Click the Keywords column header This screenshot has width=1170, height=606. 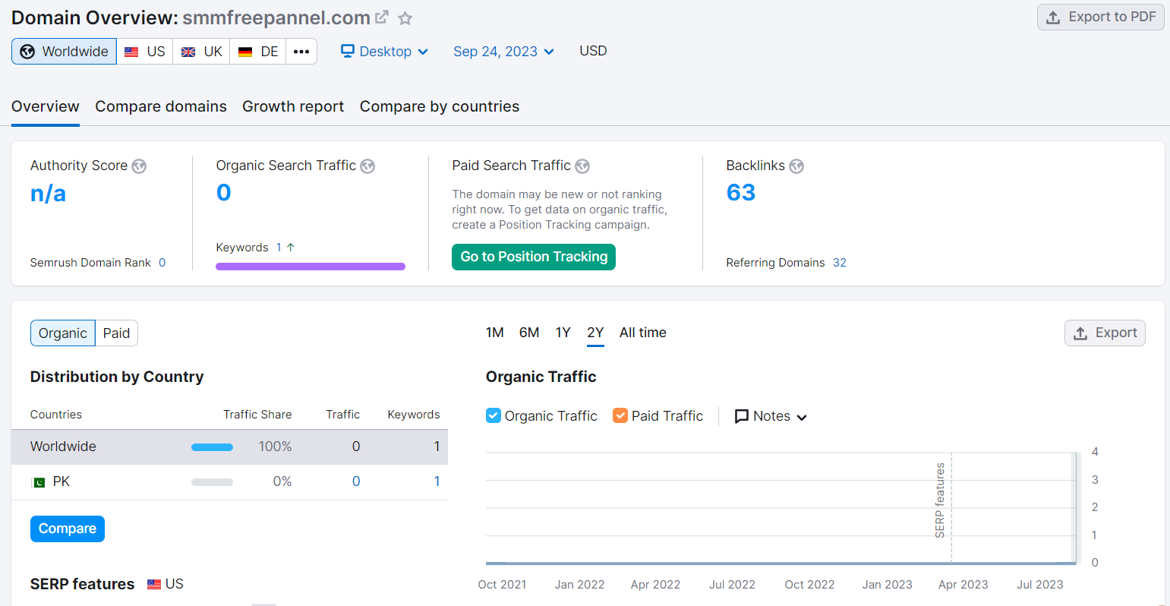pyautogui.click(x=414, y=415)
